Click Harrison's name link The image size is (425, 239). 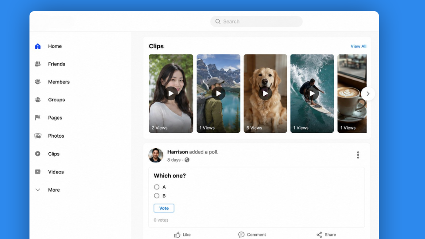coord(178,152)
